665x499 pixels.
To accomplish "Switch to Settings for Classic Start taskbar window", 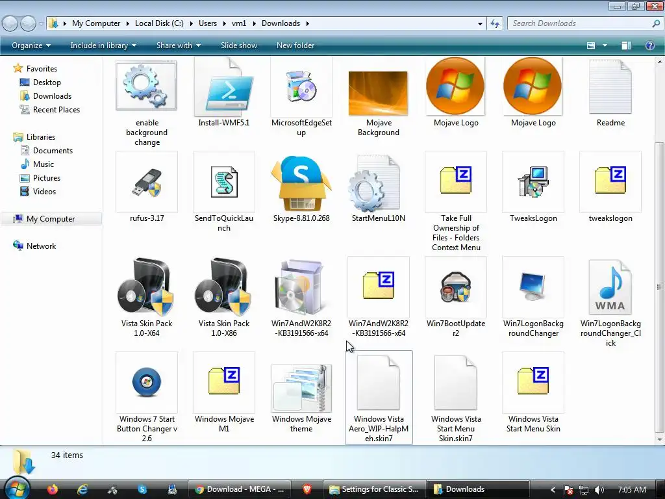I will click(x=374, y=489).
